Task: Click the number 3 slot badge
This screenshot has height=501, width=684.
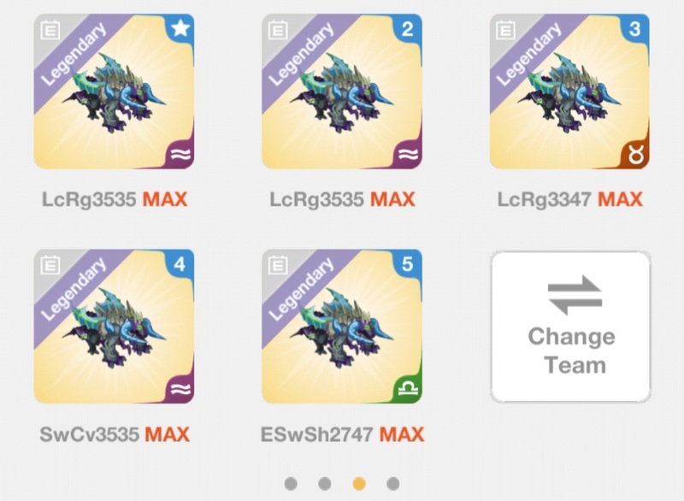Action: (635, 29)
